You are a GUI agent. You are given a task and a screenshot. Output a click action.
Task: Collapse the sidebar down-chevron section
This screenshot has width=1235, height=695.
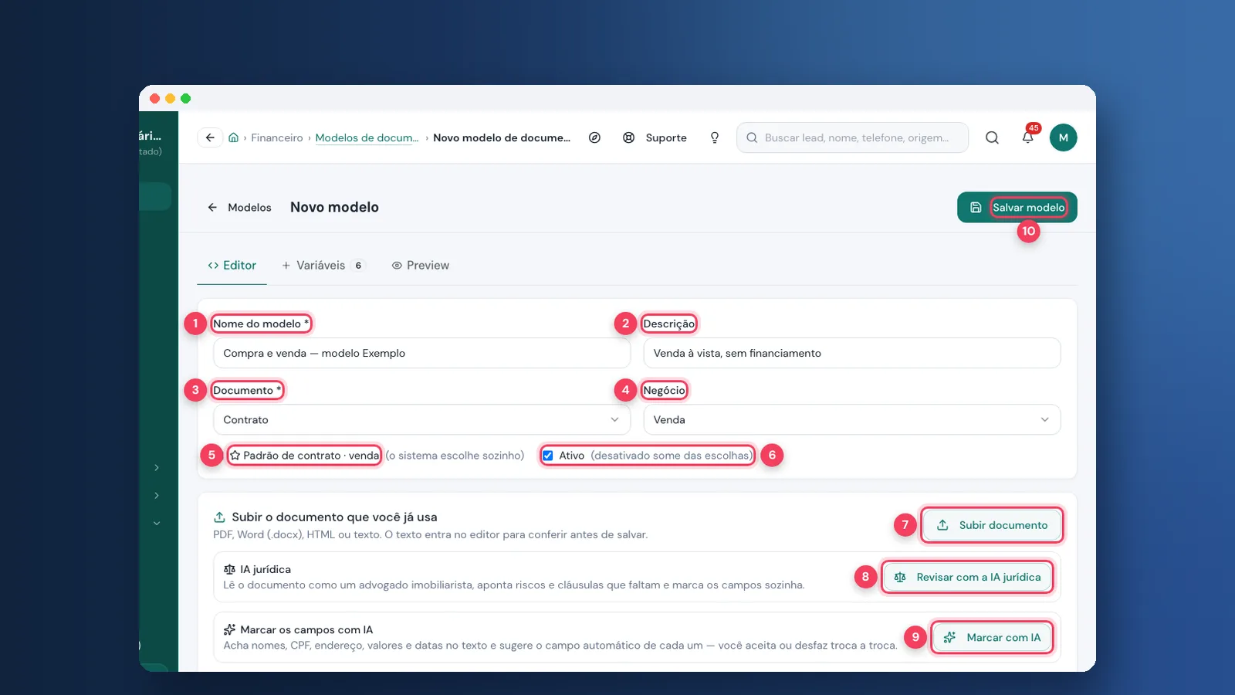(x=157, y=523)
